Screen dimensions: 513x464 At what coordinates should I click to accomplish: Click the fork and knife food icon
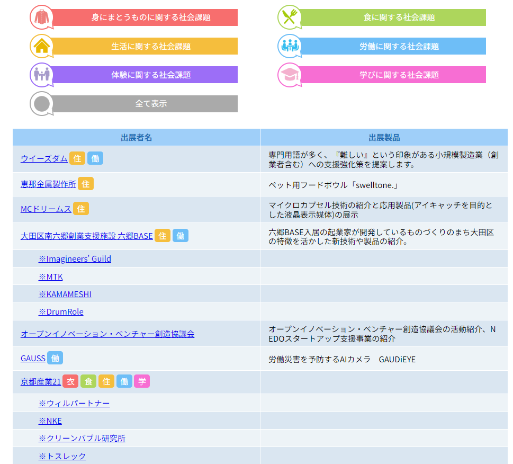click(290, 17)
